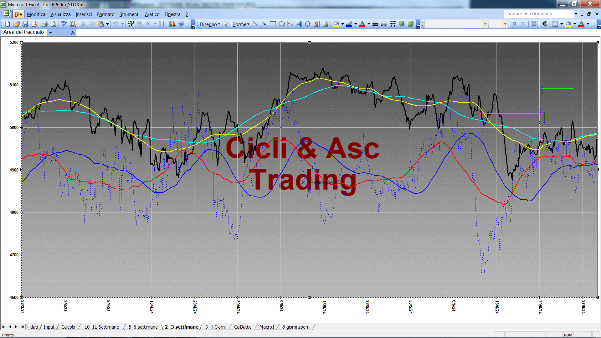
Task: Open the Borders dropdown arrow
Action: (x=562, y=24)
